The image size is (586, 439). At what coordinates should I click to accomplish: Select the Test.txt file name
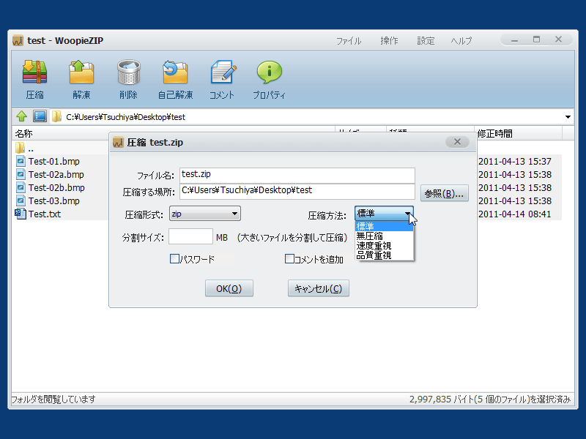(x=45, y=214)
